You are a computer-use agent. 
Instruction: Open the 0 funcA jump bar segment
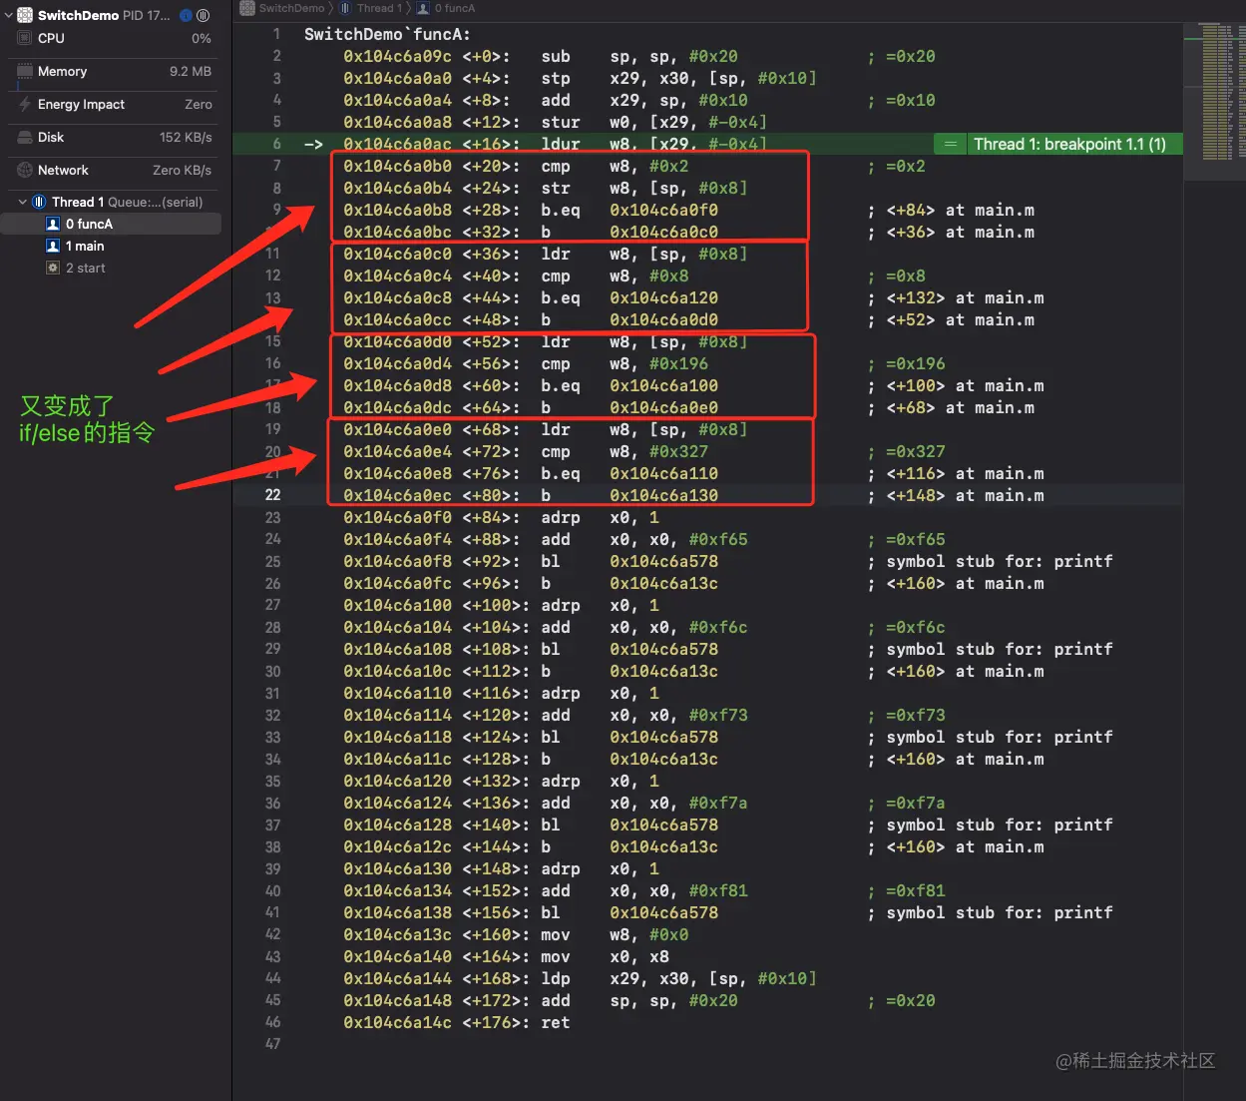pyautogui.click(x=446, y=8)
